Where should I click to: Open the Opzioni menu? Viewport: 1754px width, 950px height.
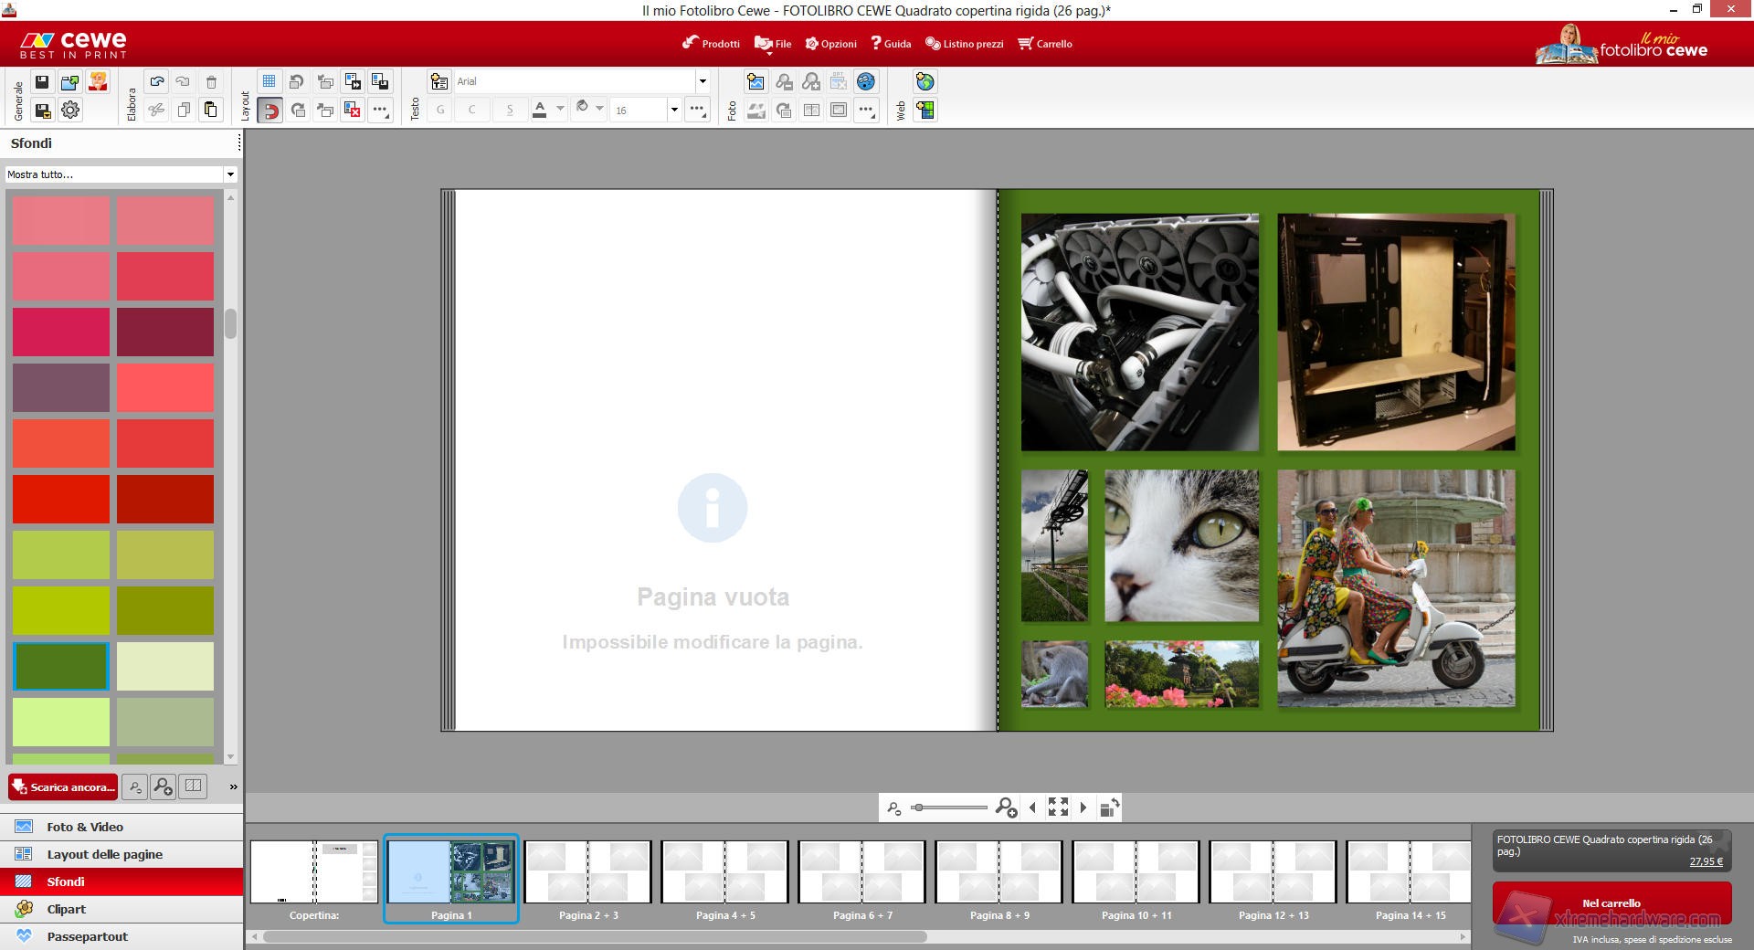tap(830, 44)
